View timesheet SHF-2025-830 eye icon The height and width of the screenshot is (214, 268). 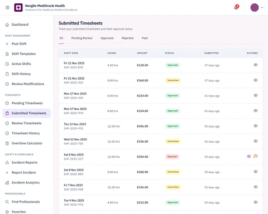pos(256,65)
